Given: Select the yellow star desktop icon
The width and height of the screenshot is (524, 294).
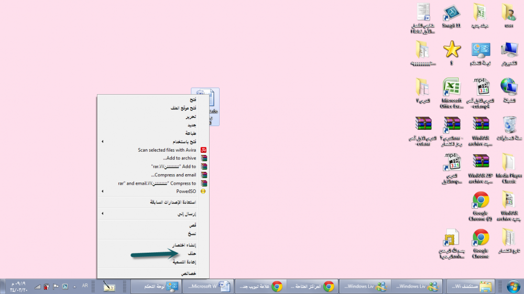Looking at the screenshot, I should 451,50.
